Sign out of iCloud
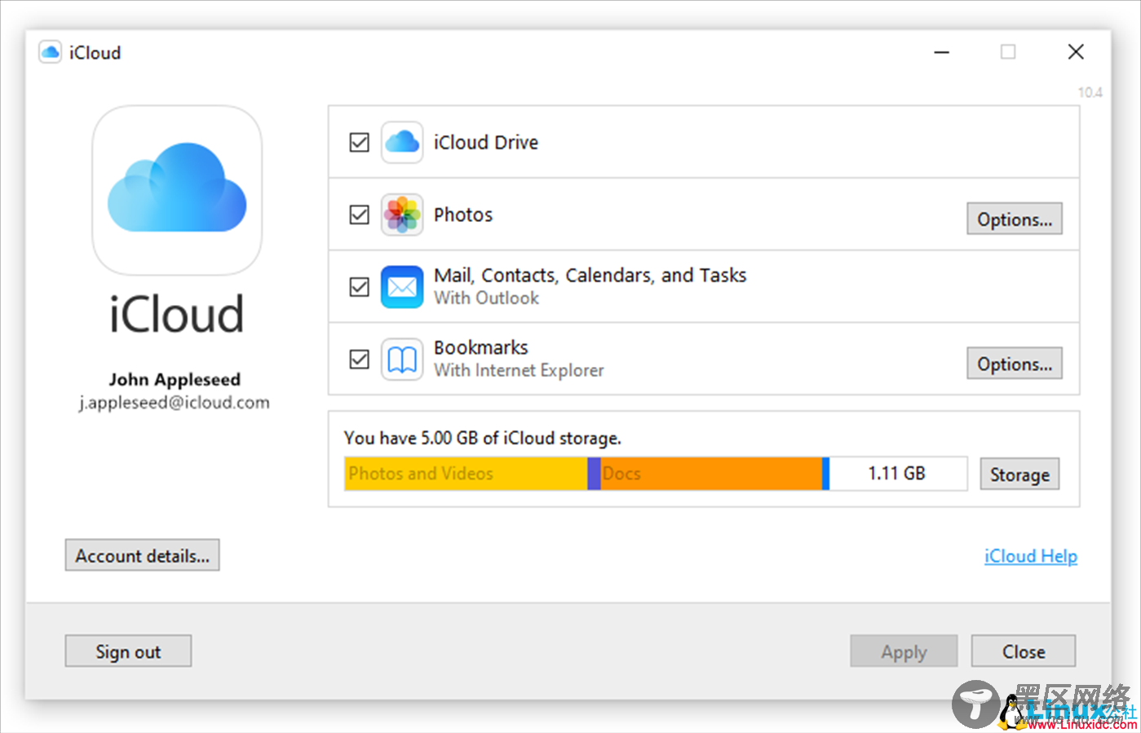Image resolution: width=1141 pixels, height=733 pixels. 128,651
